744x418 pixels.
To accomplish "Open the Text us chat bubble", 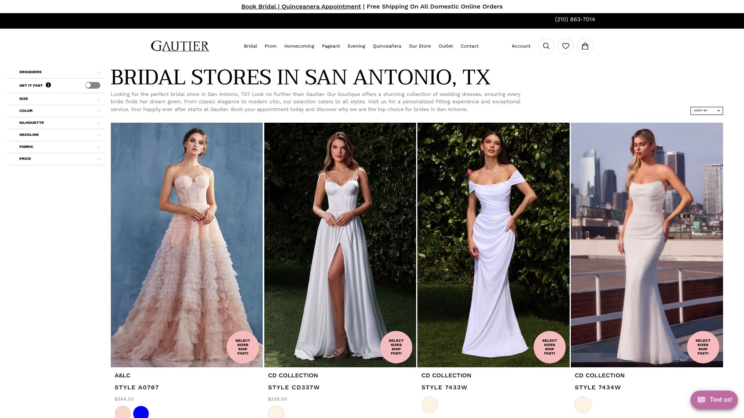I will [x=713, y=400].
